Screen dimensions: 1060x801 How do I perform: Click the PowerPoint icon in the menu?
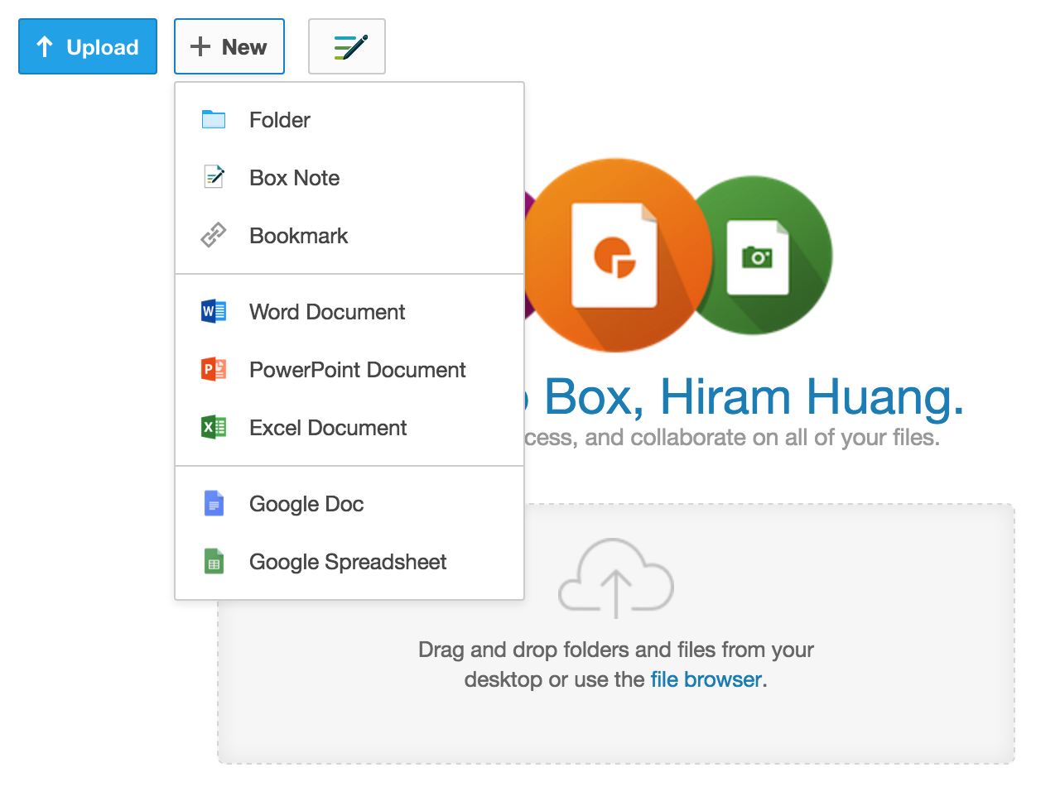[x=214, y=369]
